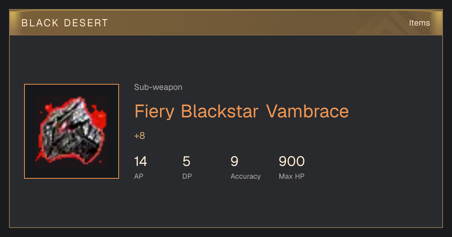This screenshot has height=237, width=452.
Task: Click the AP stat label
Action: 139,176
